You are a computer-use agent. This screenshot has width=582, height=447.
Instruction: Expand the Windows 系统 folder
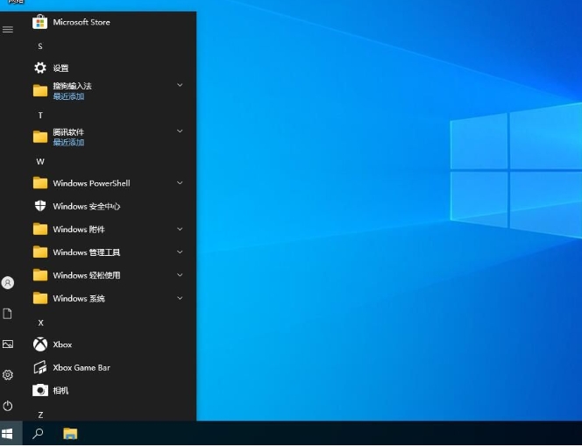pos(105,299)
